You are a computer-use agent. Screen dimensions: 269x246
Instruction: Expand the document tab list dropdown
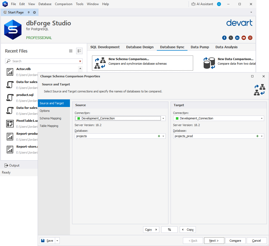tap(251, 12)
